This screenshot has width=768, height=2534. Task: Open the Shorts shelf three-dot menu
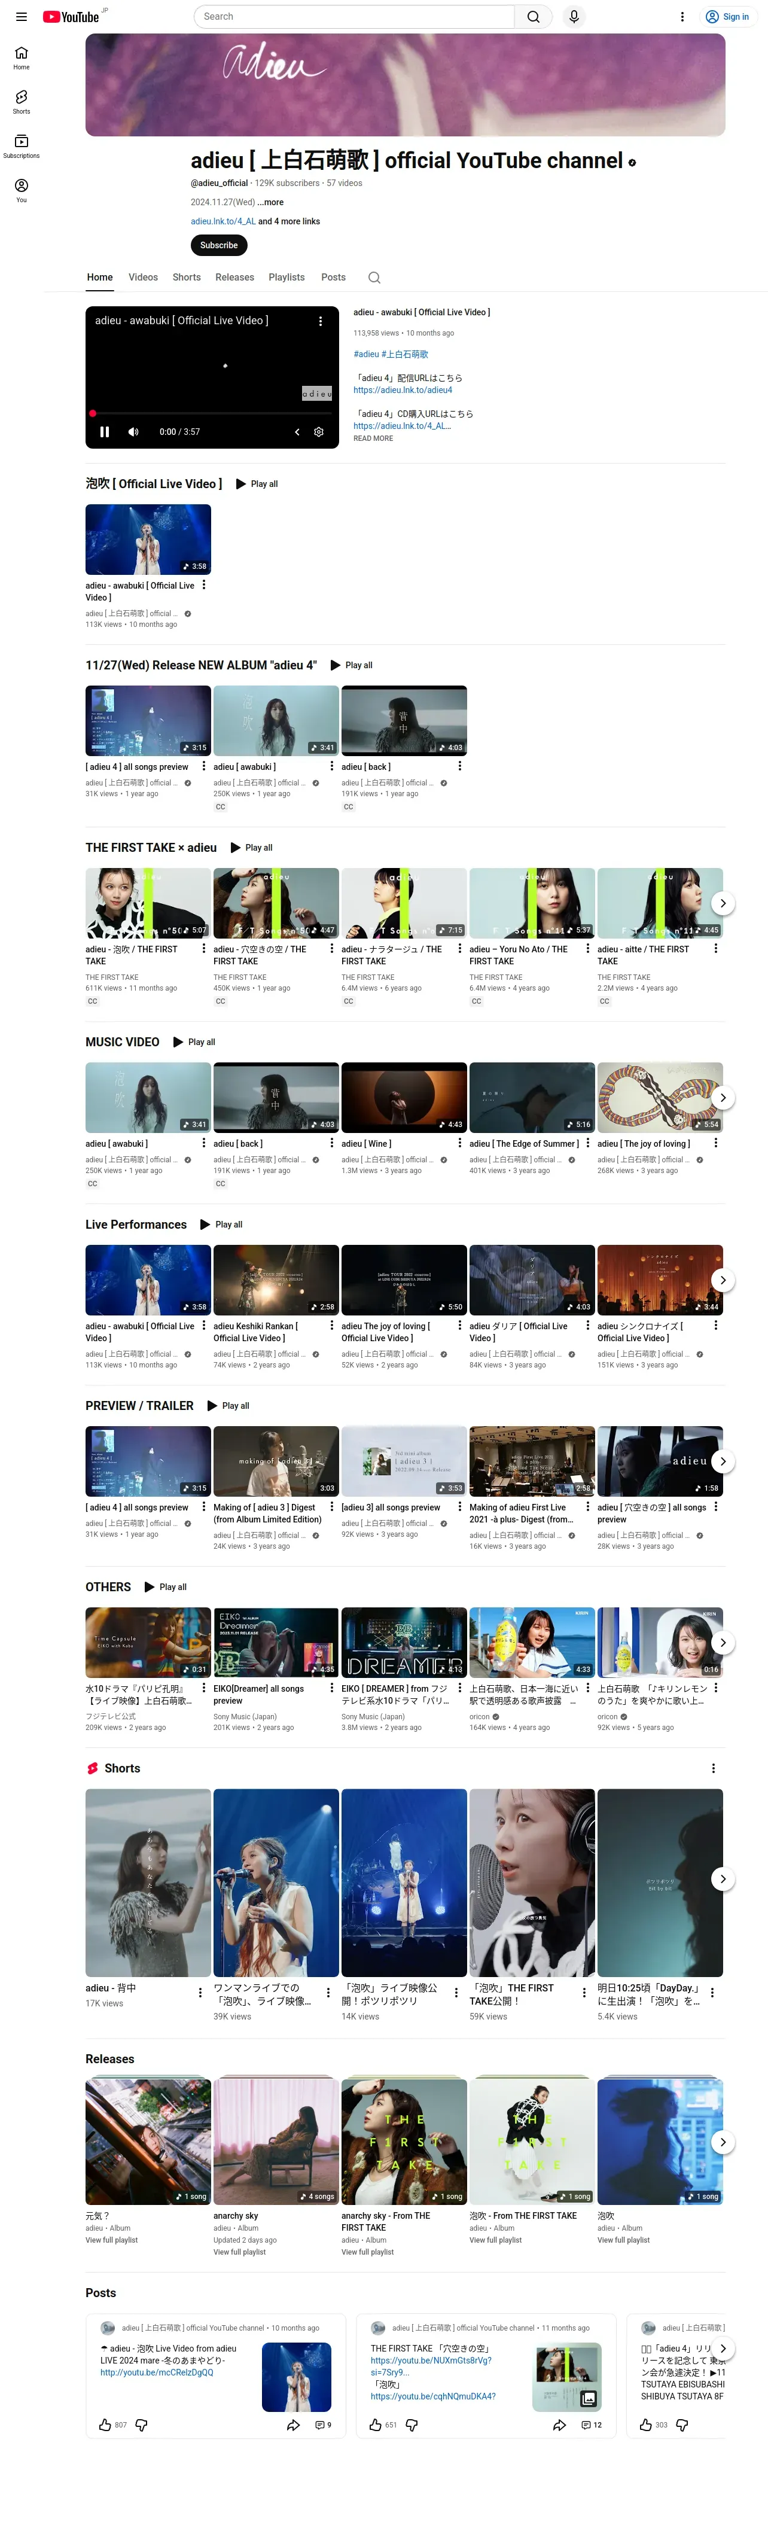[x=714, y=1769]
